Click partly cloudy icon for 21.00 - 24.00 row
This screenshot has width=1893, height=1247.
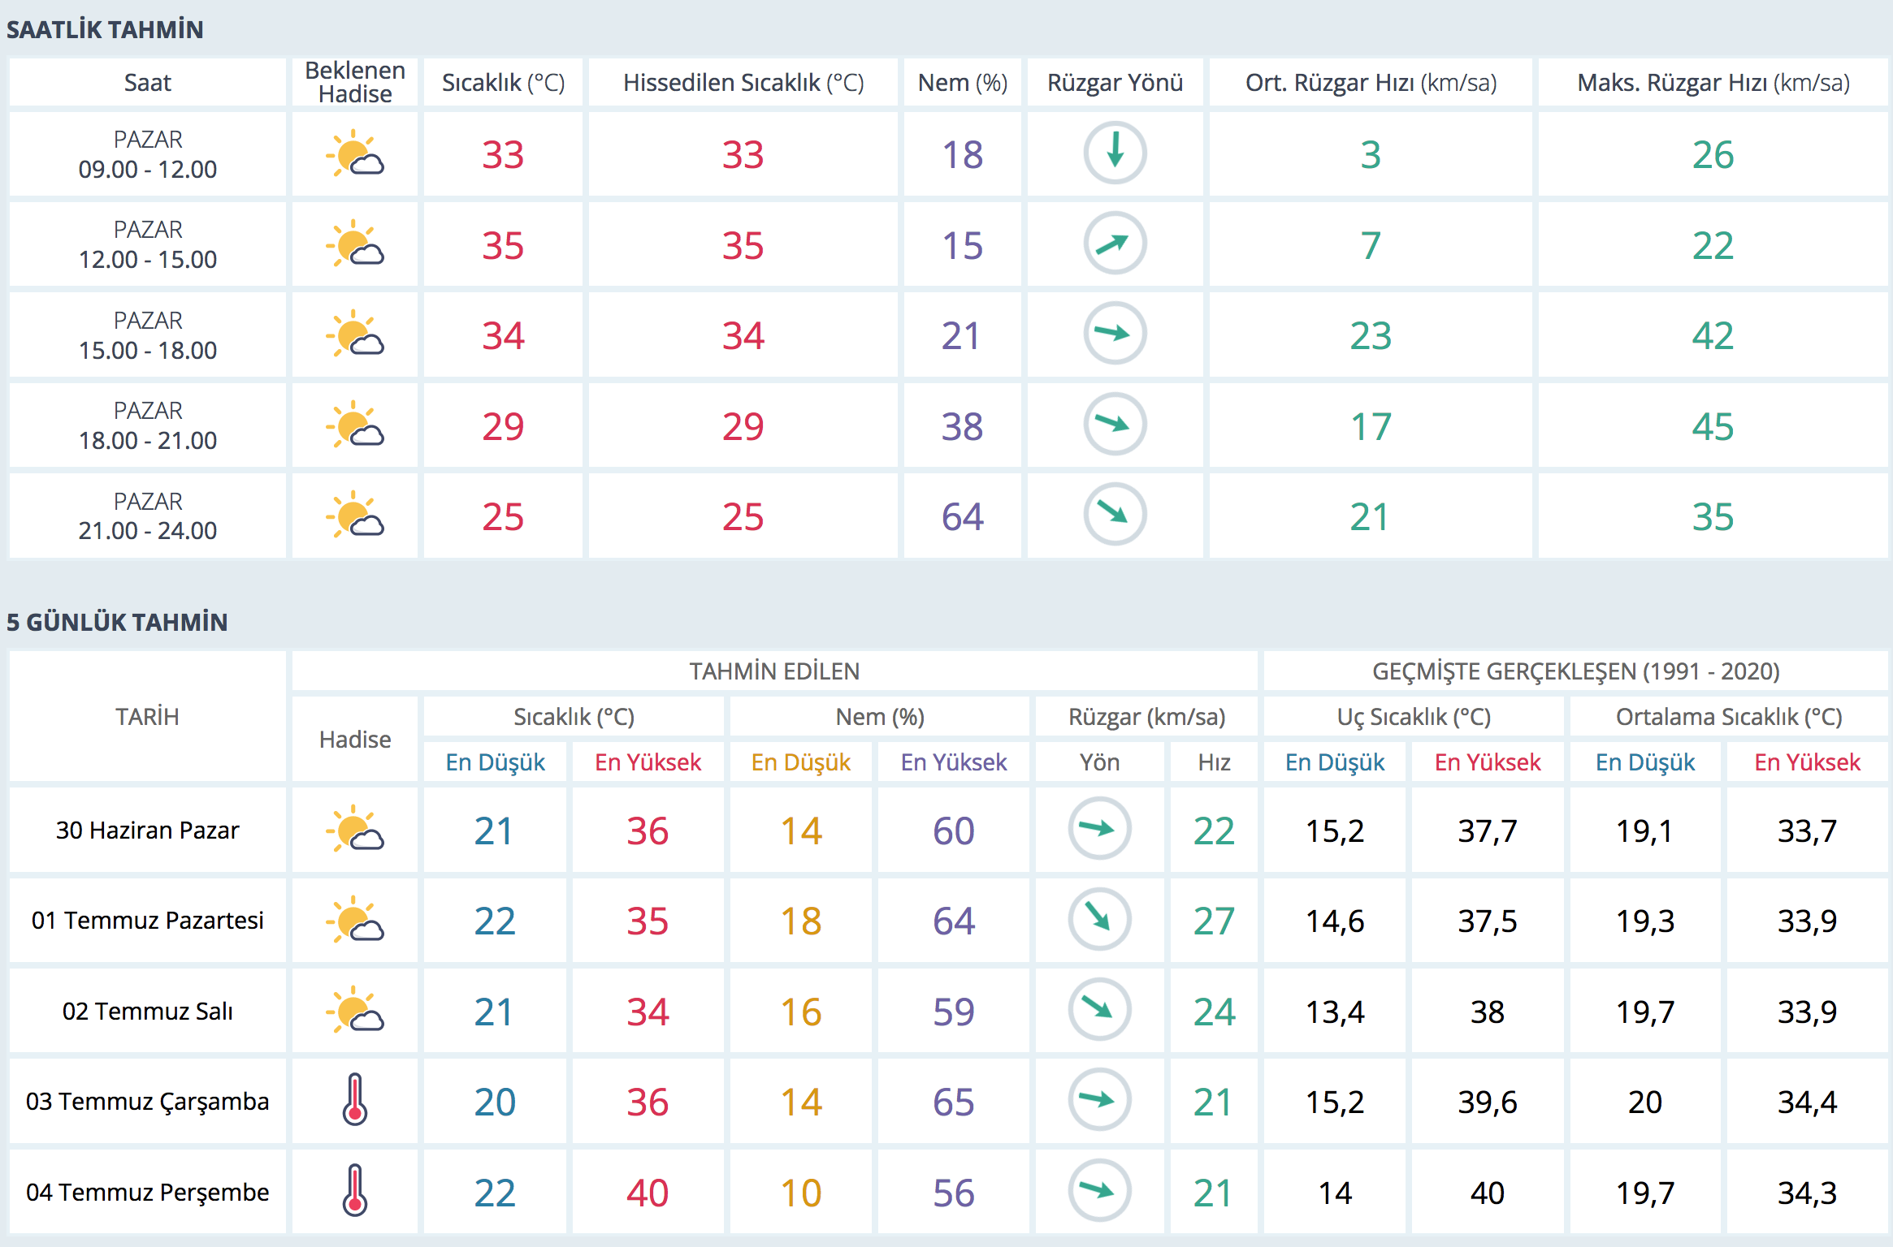[355, 515]
